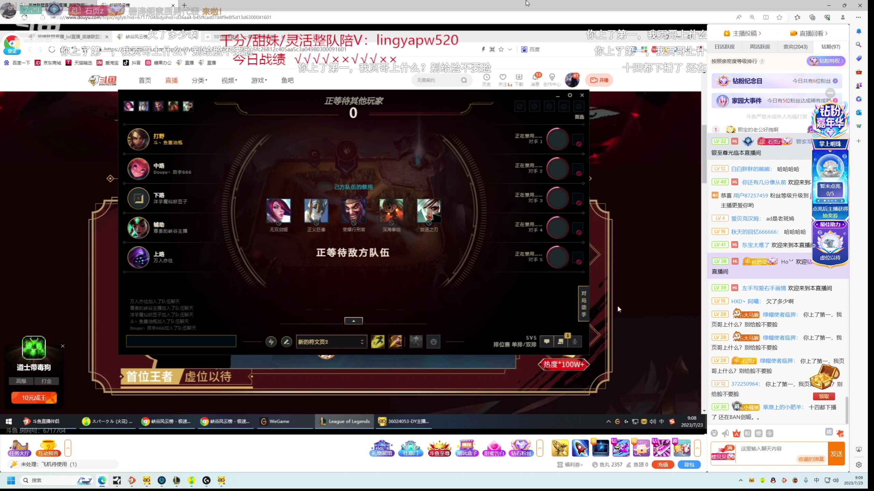The image size is (874, 491).
Task: Open Douyu 历史 history icon
Action: pyautogui.click(x=487, y=80)
